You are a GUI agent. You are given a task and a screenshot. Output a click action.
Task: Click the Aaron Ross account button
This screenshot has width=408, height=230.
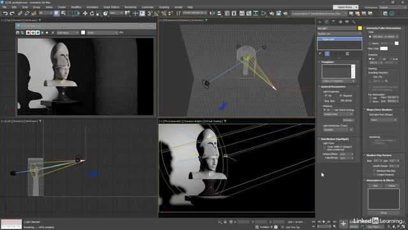pos(346,7)
